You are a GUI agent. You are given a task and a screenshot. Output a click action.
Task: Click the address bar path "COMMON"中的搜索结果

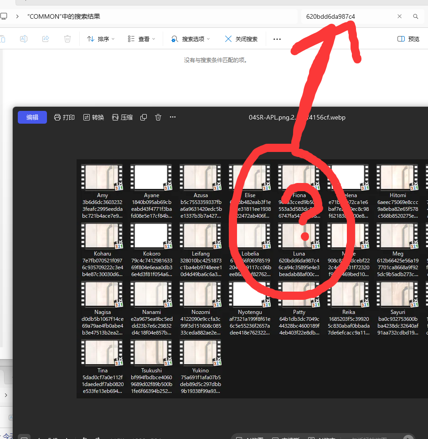tap(64, 16)
